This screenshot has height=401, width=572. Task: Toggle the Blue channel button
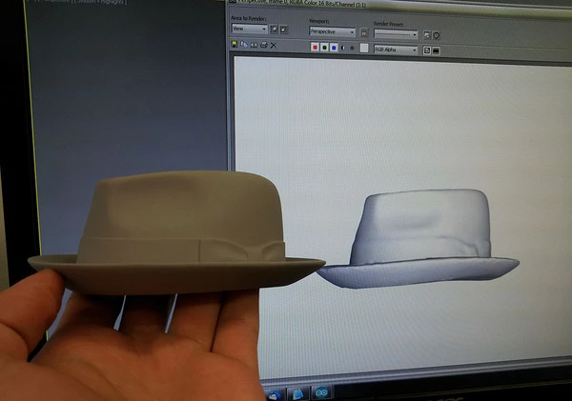coord(334,48)
